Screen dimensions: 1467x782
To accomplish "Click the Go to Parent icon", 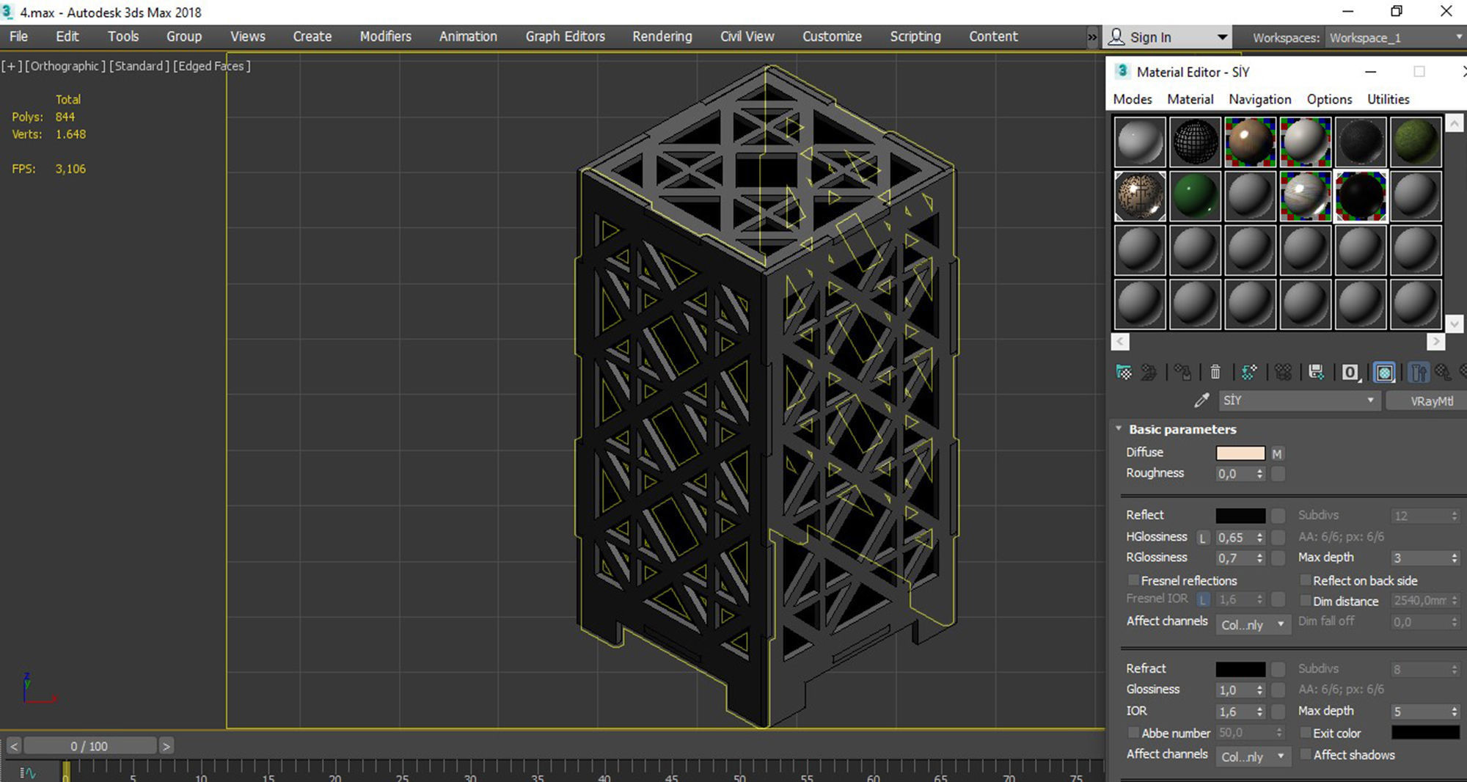I will 1443,373.
